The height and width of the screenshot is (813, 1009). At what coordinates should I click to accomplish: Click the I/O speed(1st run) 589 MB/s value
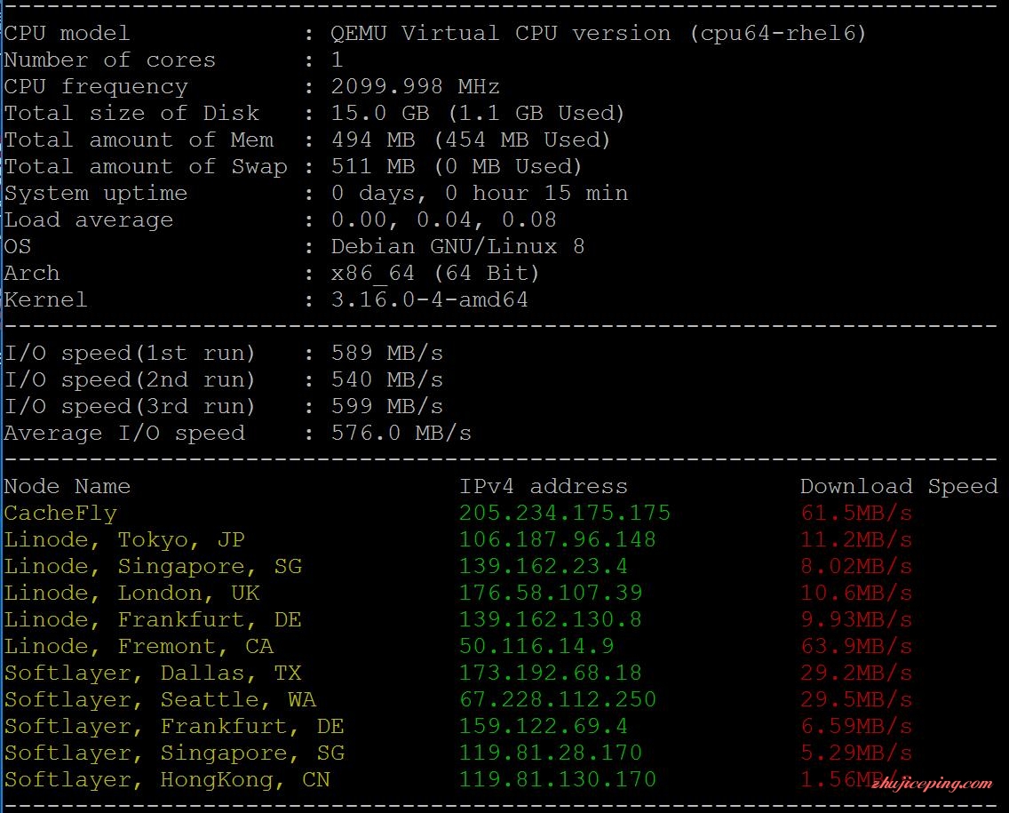coord(386,354)
